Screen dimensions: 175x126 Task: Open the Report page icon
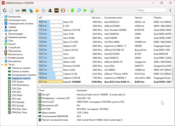click(11, 11)
